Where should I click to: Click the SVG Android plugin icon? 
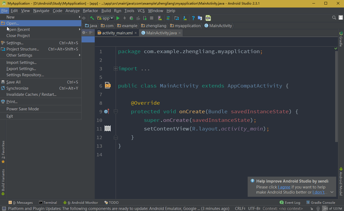click(x=208, y=18)
